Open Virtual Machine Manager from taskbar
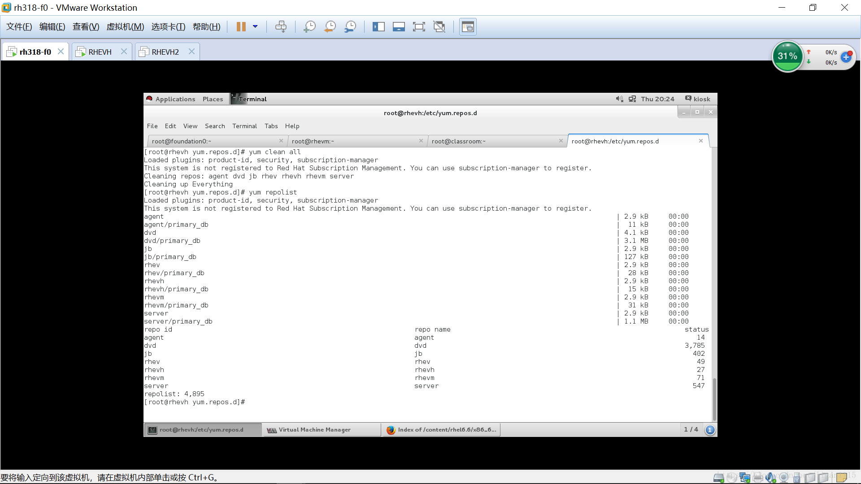This screenshot has width=861, height=484. [322, 430]
